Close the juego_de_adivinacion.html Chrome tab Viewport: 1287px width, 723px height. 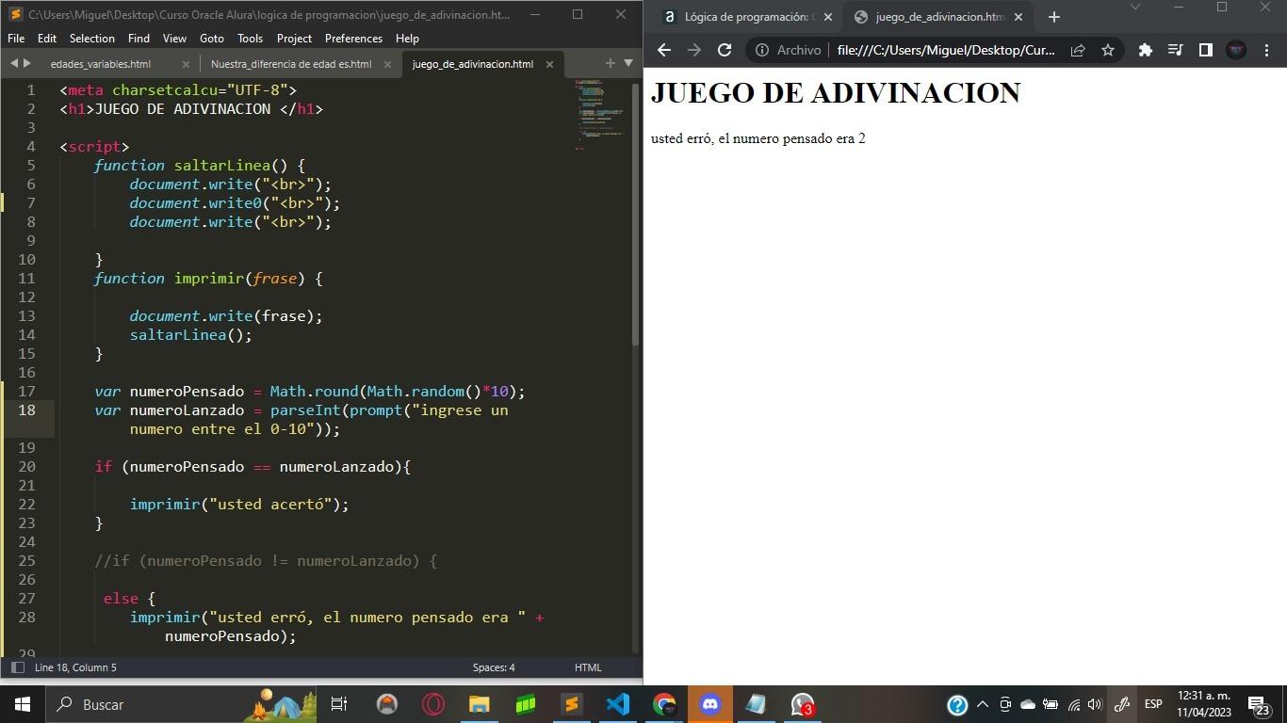click(1018, 17)
